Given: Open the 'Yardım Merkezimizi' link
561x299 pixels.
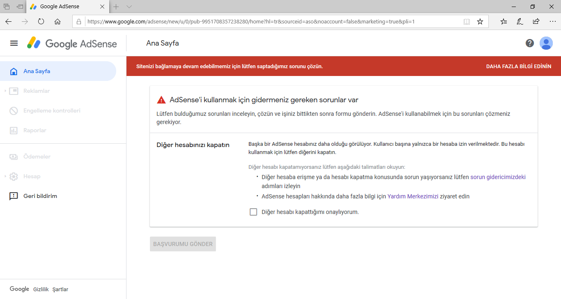Looking at the screenshot, I should click(413, 196).
